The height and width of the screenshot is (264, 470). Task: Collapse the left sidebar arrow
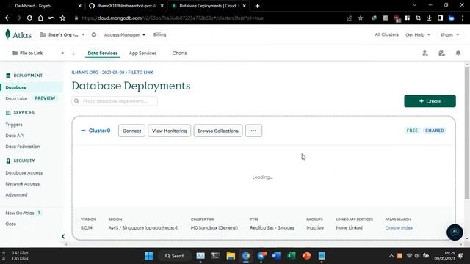[x=63, y=236]
